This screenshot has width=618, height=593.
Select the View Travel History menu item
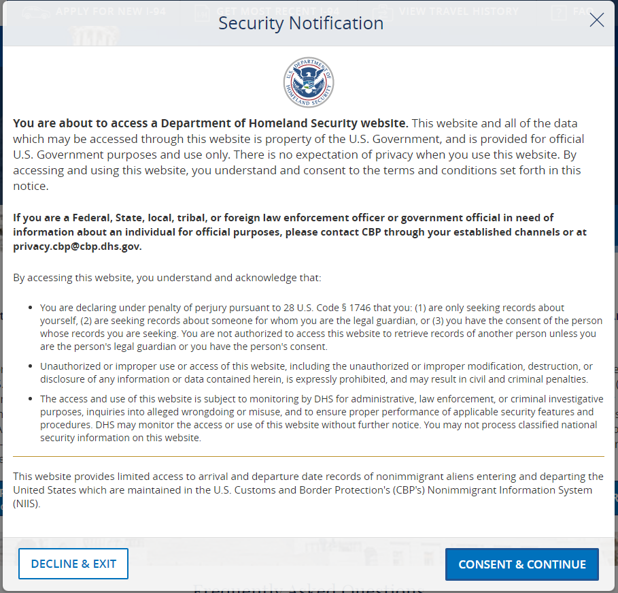[x=459, y=11]
